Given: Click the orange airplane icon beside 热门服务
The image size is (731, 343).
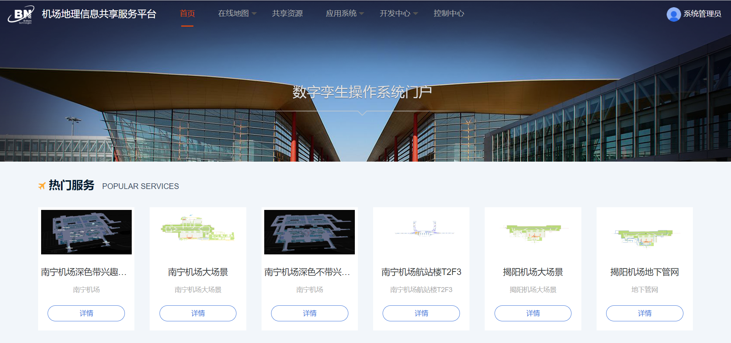Looking at the screenshot, I should click(42, 186).
